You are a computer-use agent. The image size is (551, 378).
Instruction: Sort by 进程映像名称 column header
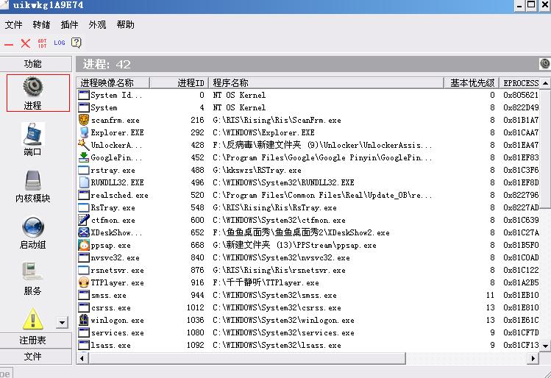click(113, 83)
